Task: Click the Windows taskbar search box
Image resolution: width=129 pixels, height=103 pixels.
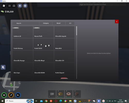Action: [x=19, y=101]
